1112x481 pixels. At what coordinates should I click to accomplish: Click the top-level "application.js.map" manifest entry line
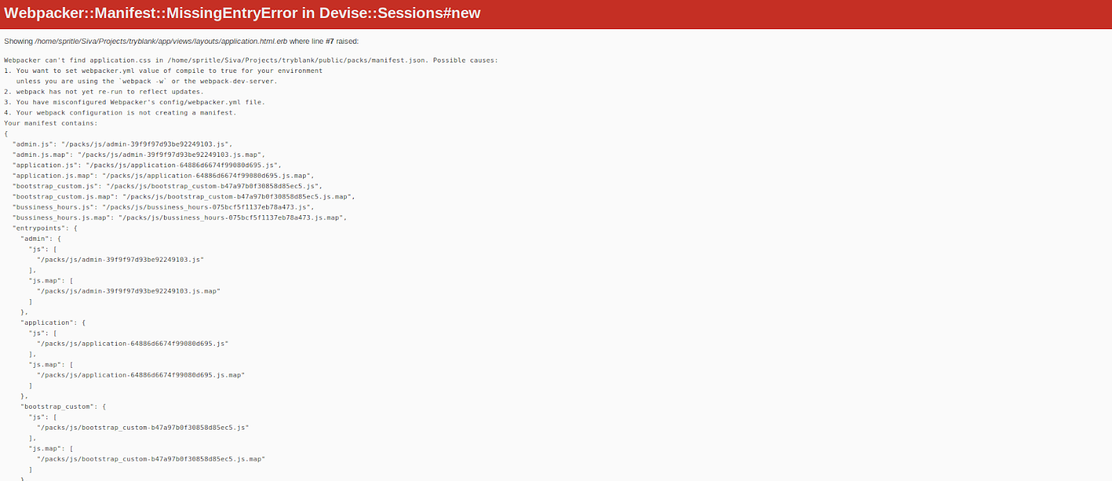tap(163, 176)
